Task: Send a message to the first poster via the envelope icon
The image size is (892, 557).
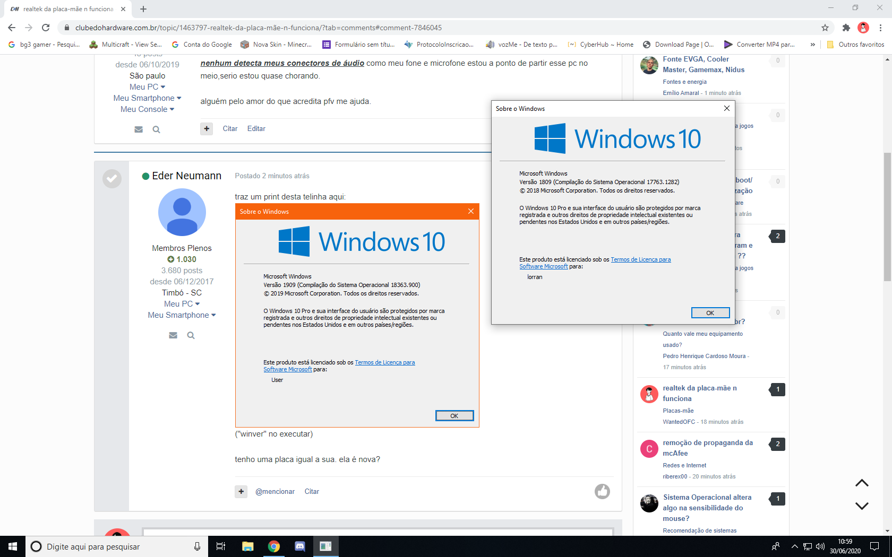Action: click(x=139, y=129)
